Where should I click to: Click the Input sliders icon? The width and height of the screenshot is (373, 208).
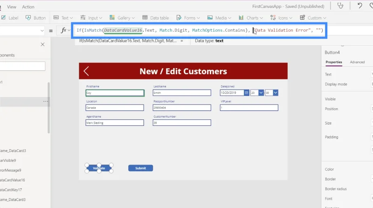[x=83, y=17]
